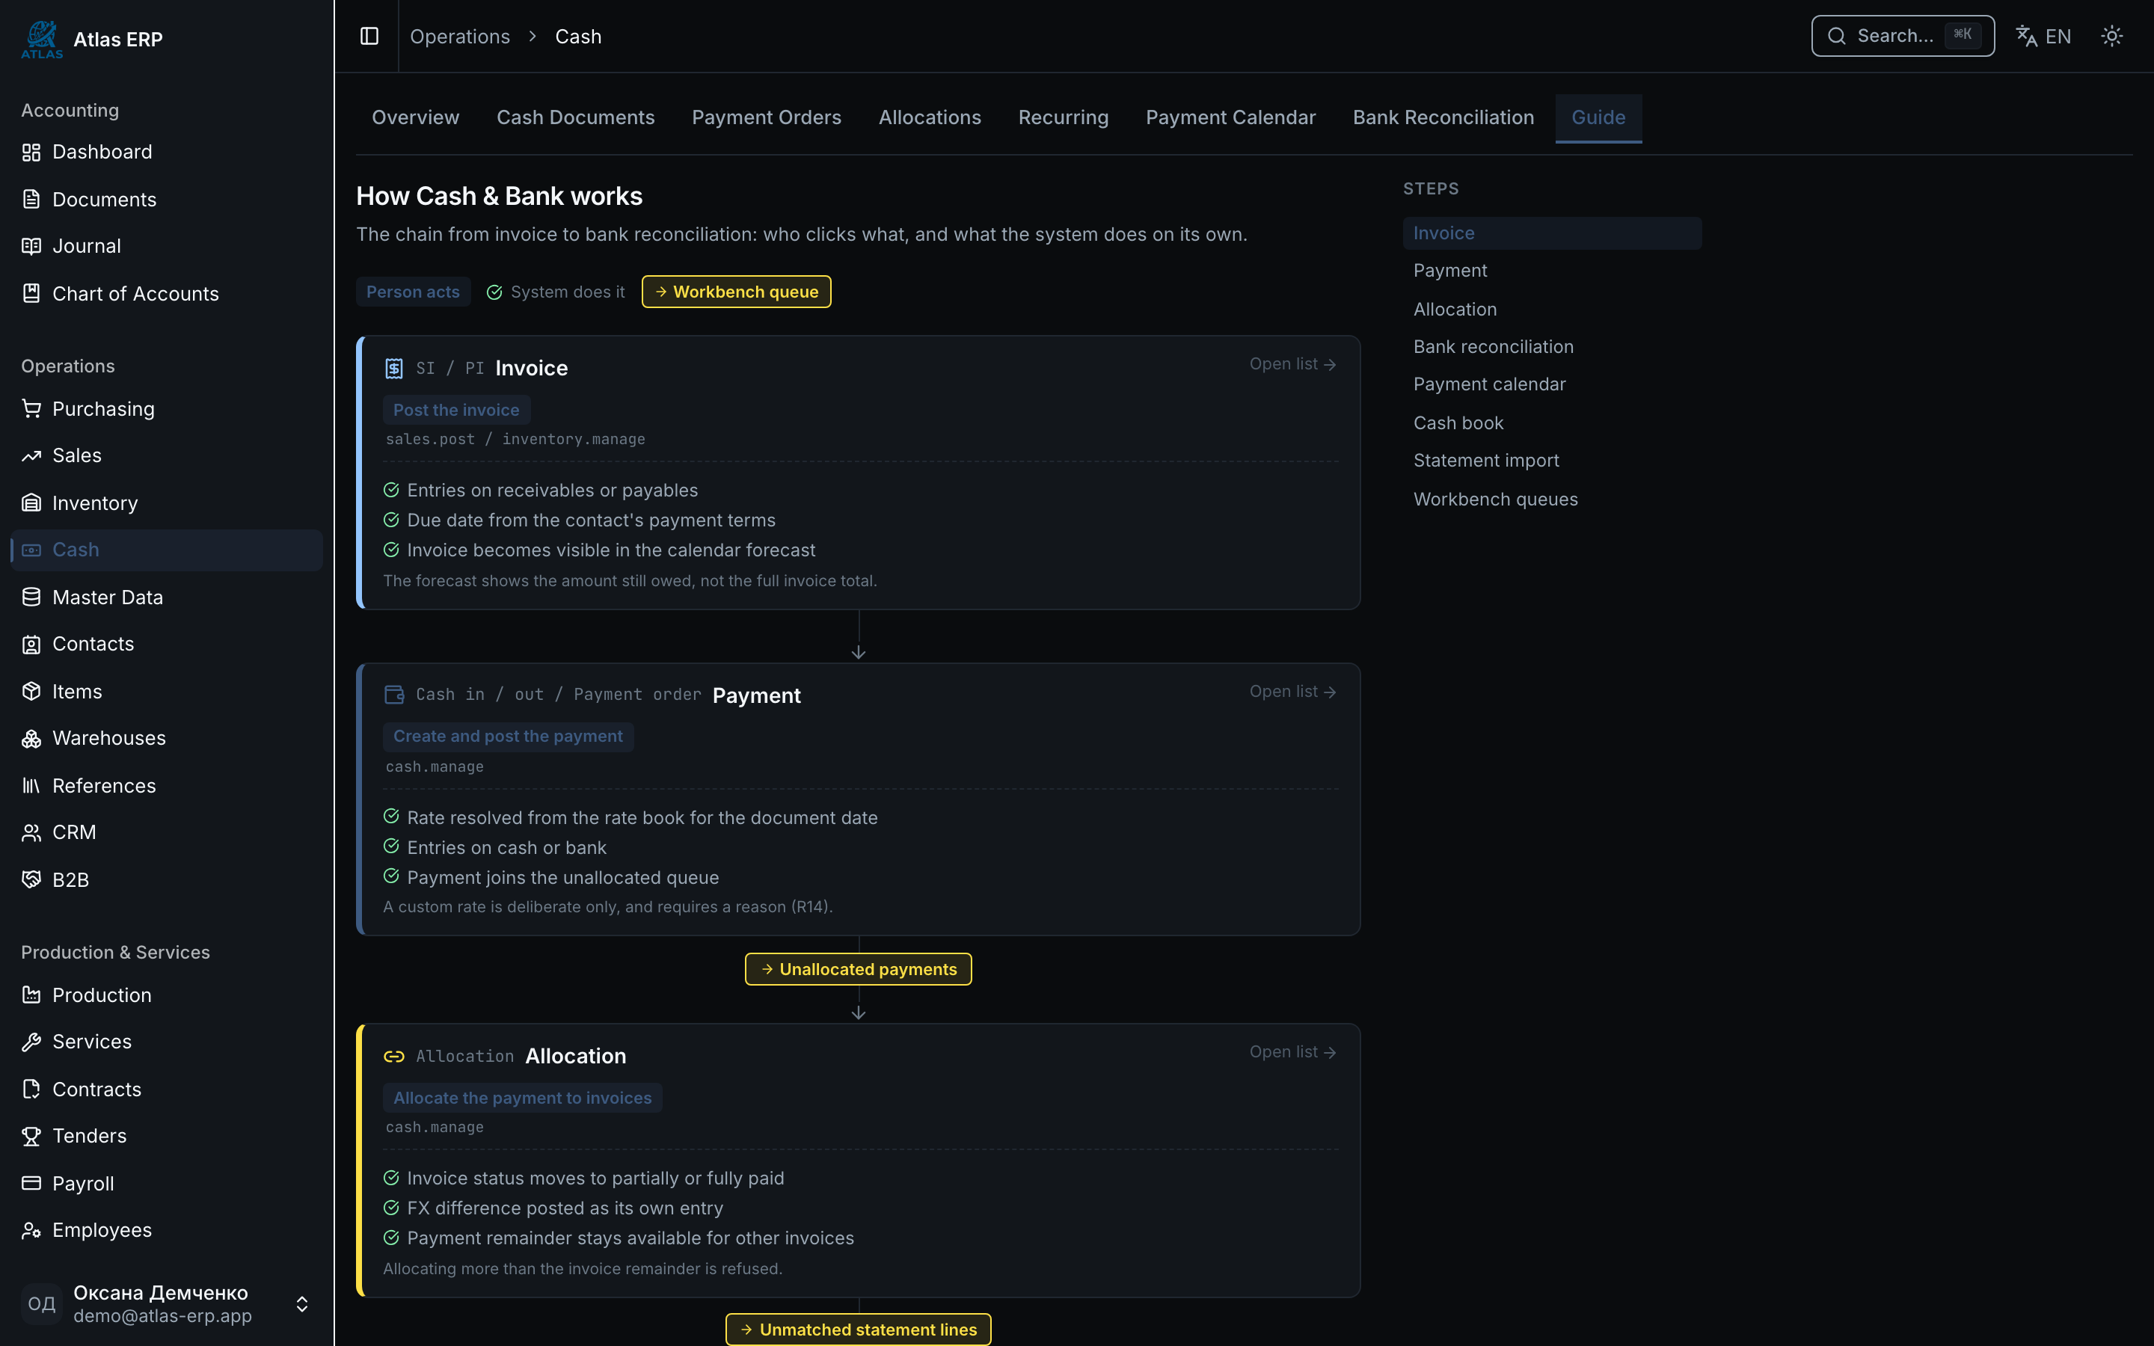Focus the Search field
The image size is (2154, 1346).
1902,36
